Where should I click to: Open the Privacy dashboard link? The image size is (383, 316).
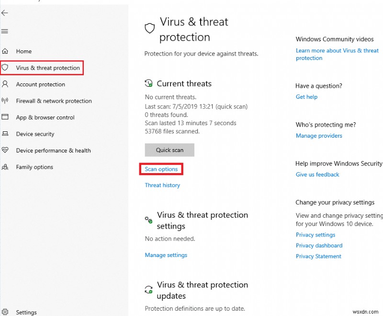pos(319,246)
